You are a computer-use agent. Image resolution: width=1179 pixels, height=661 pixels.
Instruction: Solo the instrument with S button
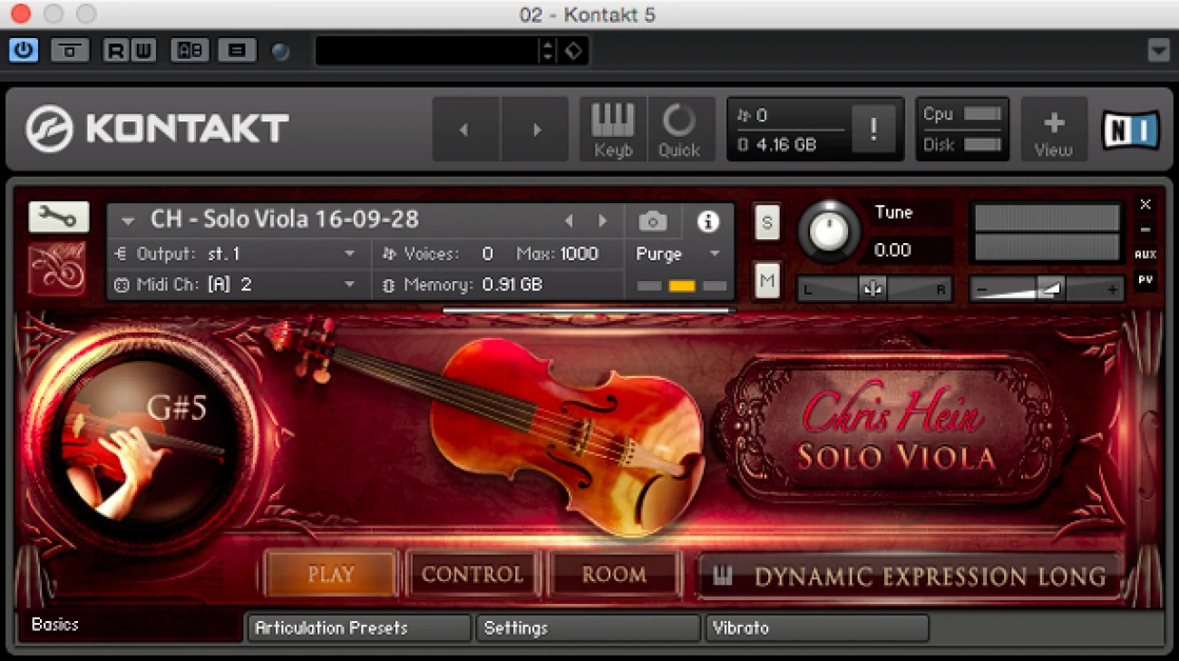[767, 222]
